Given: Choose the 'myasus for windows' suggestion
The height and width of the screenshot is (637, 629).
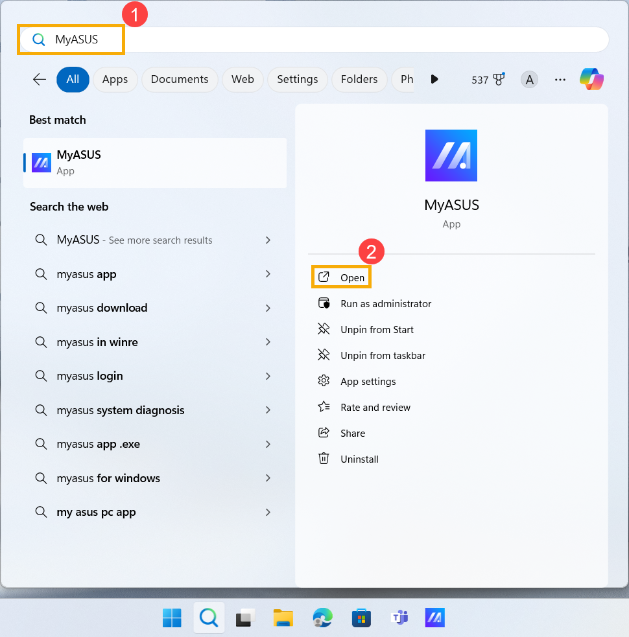Looking at the screenshot, I should click(x=155, y=478).
